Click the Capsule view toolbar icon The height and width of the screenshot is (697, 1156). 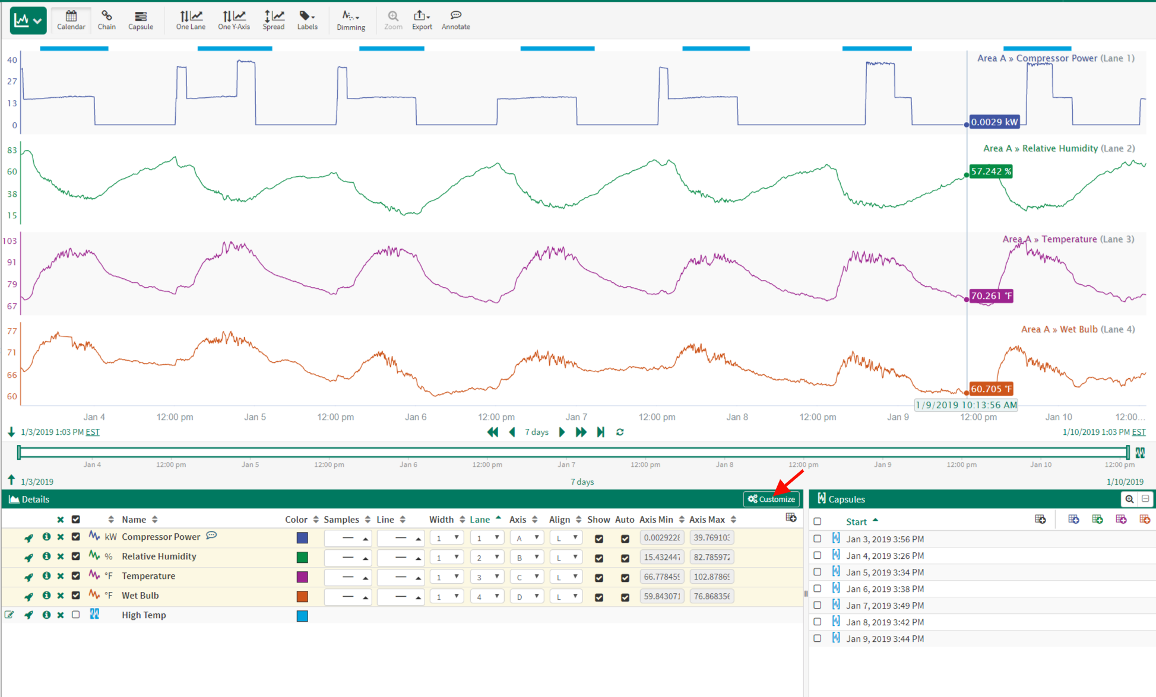141,20
